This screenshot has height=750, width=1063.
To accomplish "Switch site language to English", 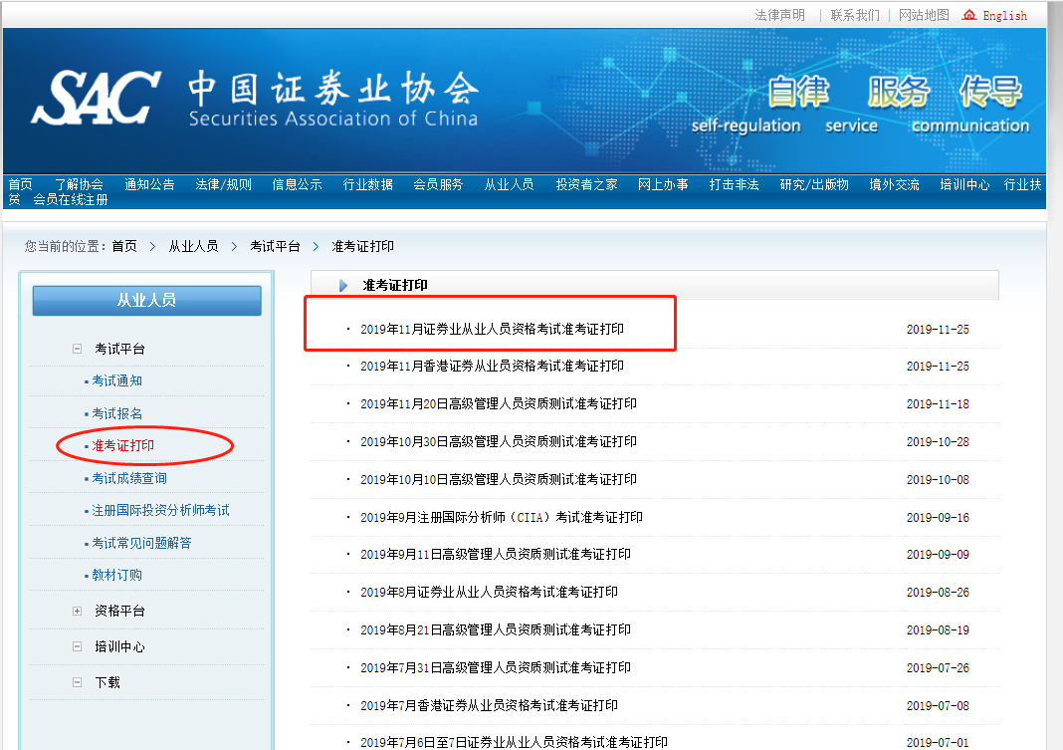I will click(1004, 15).
